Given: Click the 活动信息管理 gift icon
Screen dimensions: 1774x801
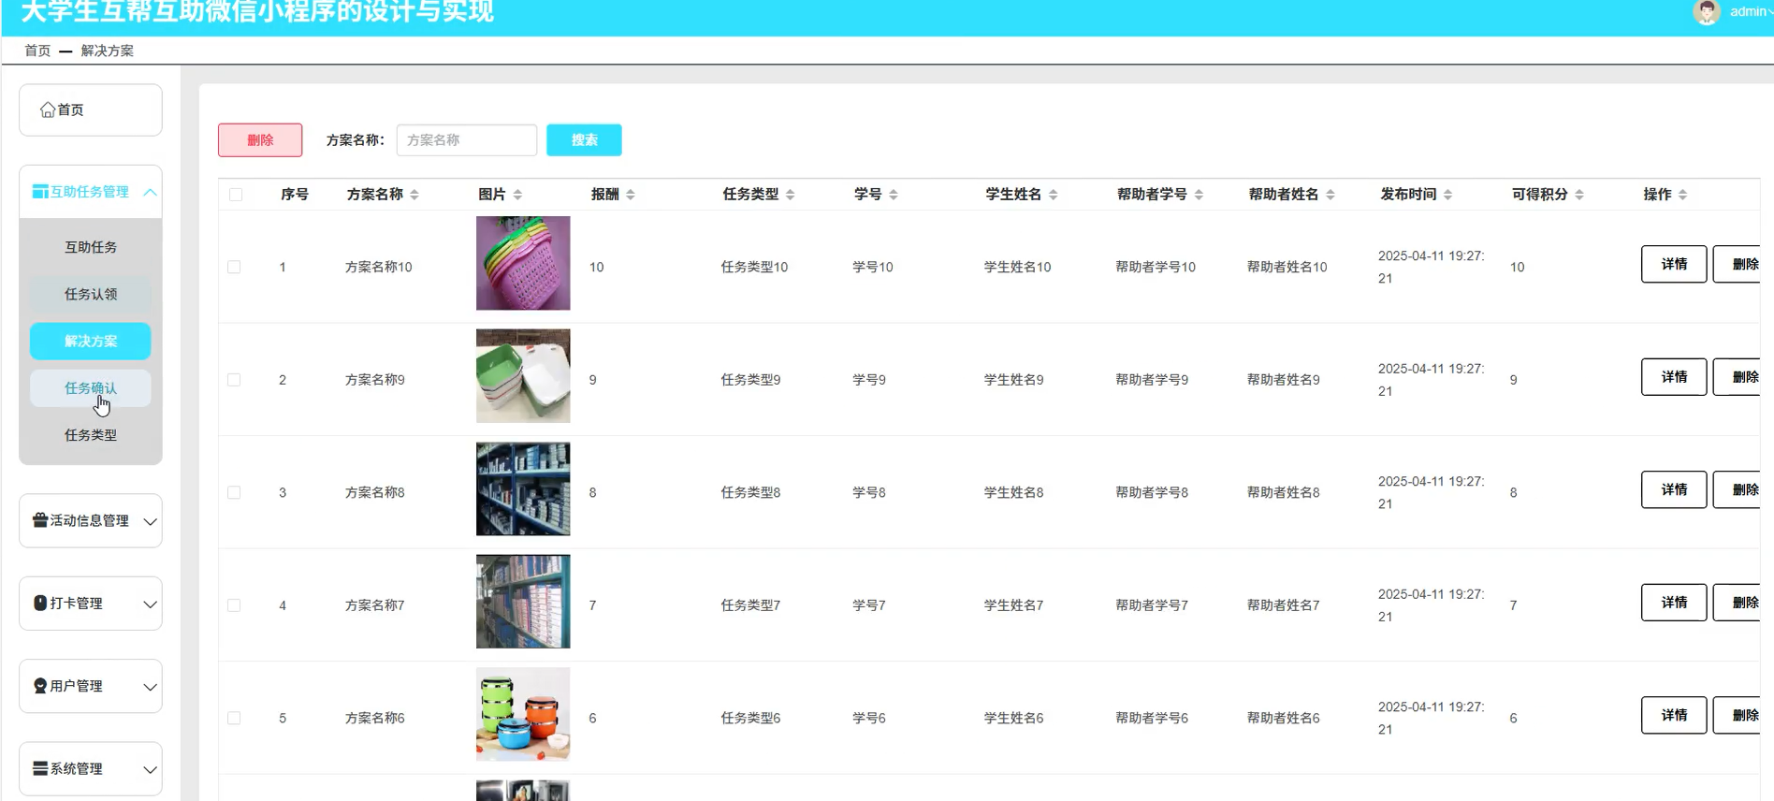Looking at the screenshot, I should [x=40, y=520].
